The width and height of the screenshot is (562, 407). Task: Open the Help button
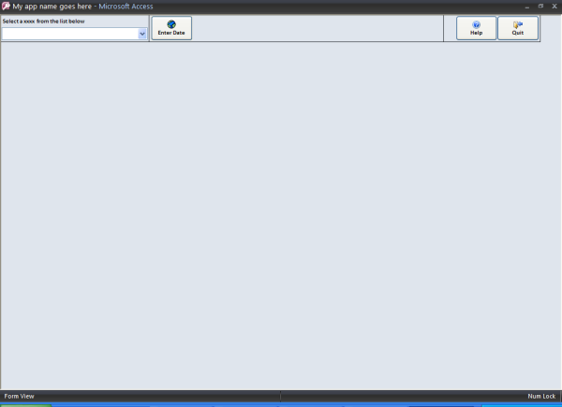[476, 28]
